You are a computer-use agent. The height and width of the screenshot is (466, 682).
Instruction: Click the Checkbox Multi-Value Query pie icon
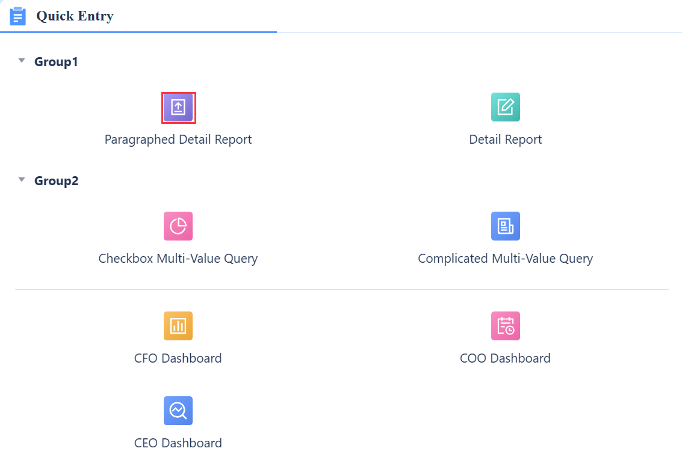pos(178,226)
